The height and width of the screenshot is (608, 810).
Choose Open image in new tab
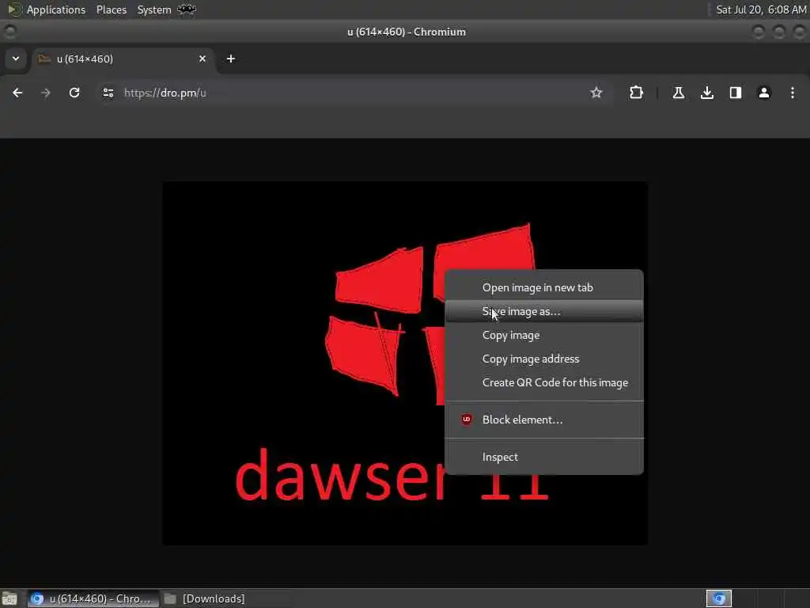click(544, 287)
